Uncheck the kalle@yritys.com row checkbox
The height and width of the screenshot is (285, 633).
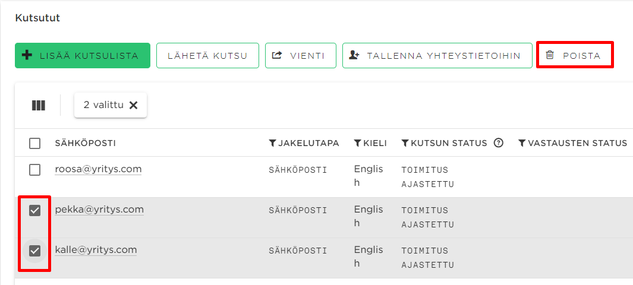tap(35, 251)
